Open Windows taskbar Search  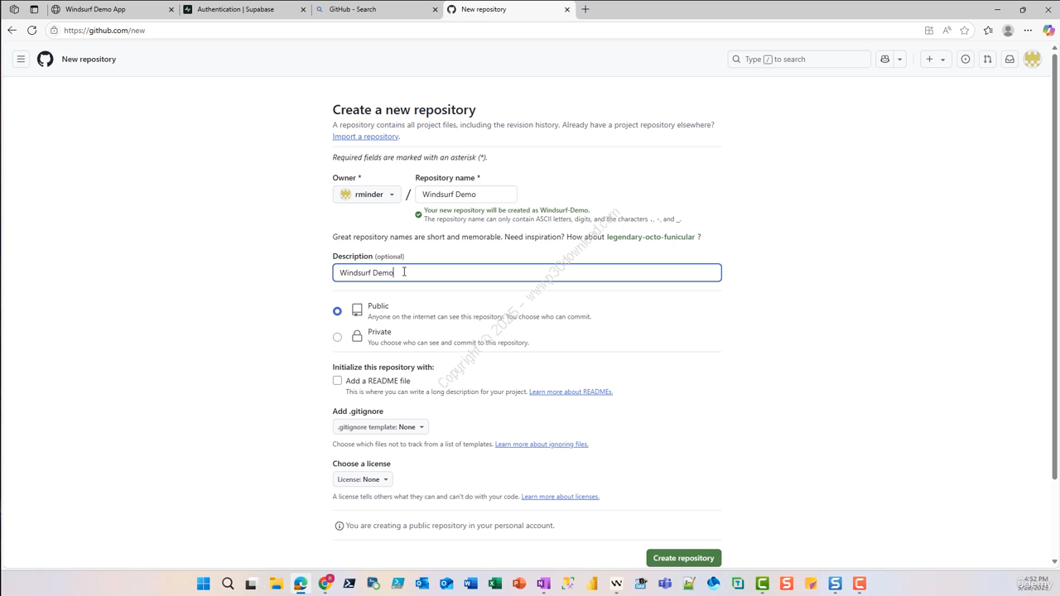(228, 584)
